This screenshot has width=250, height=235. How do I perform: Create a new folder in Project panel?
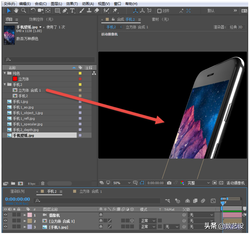13,183
